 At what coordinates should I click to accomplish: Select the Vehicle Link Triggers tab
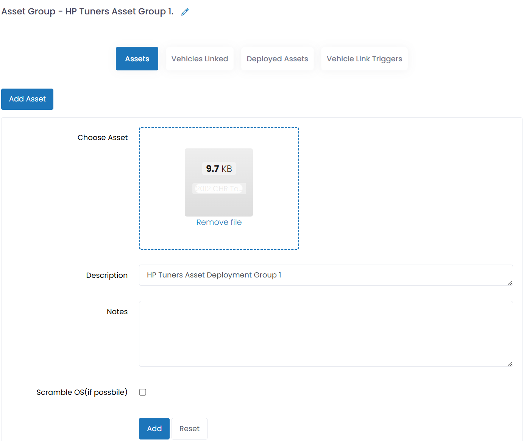pos(364,59)
